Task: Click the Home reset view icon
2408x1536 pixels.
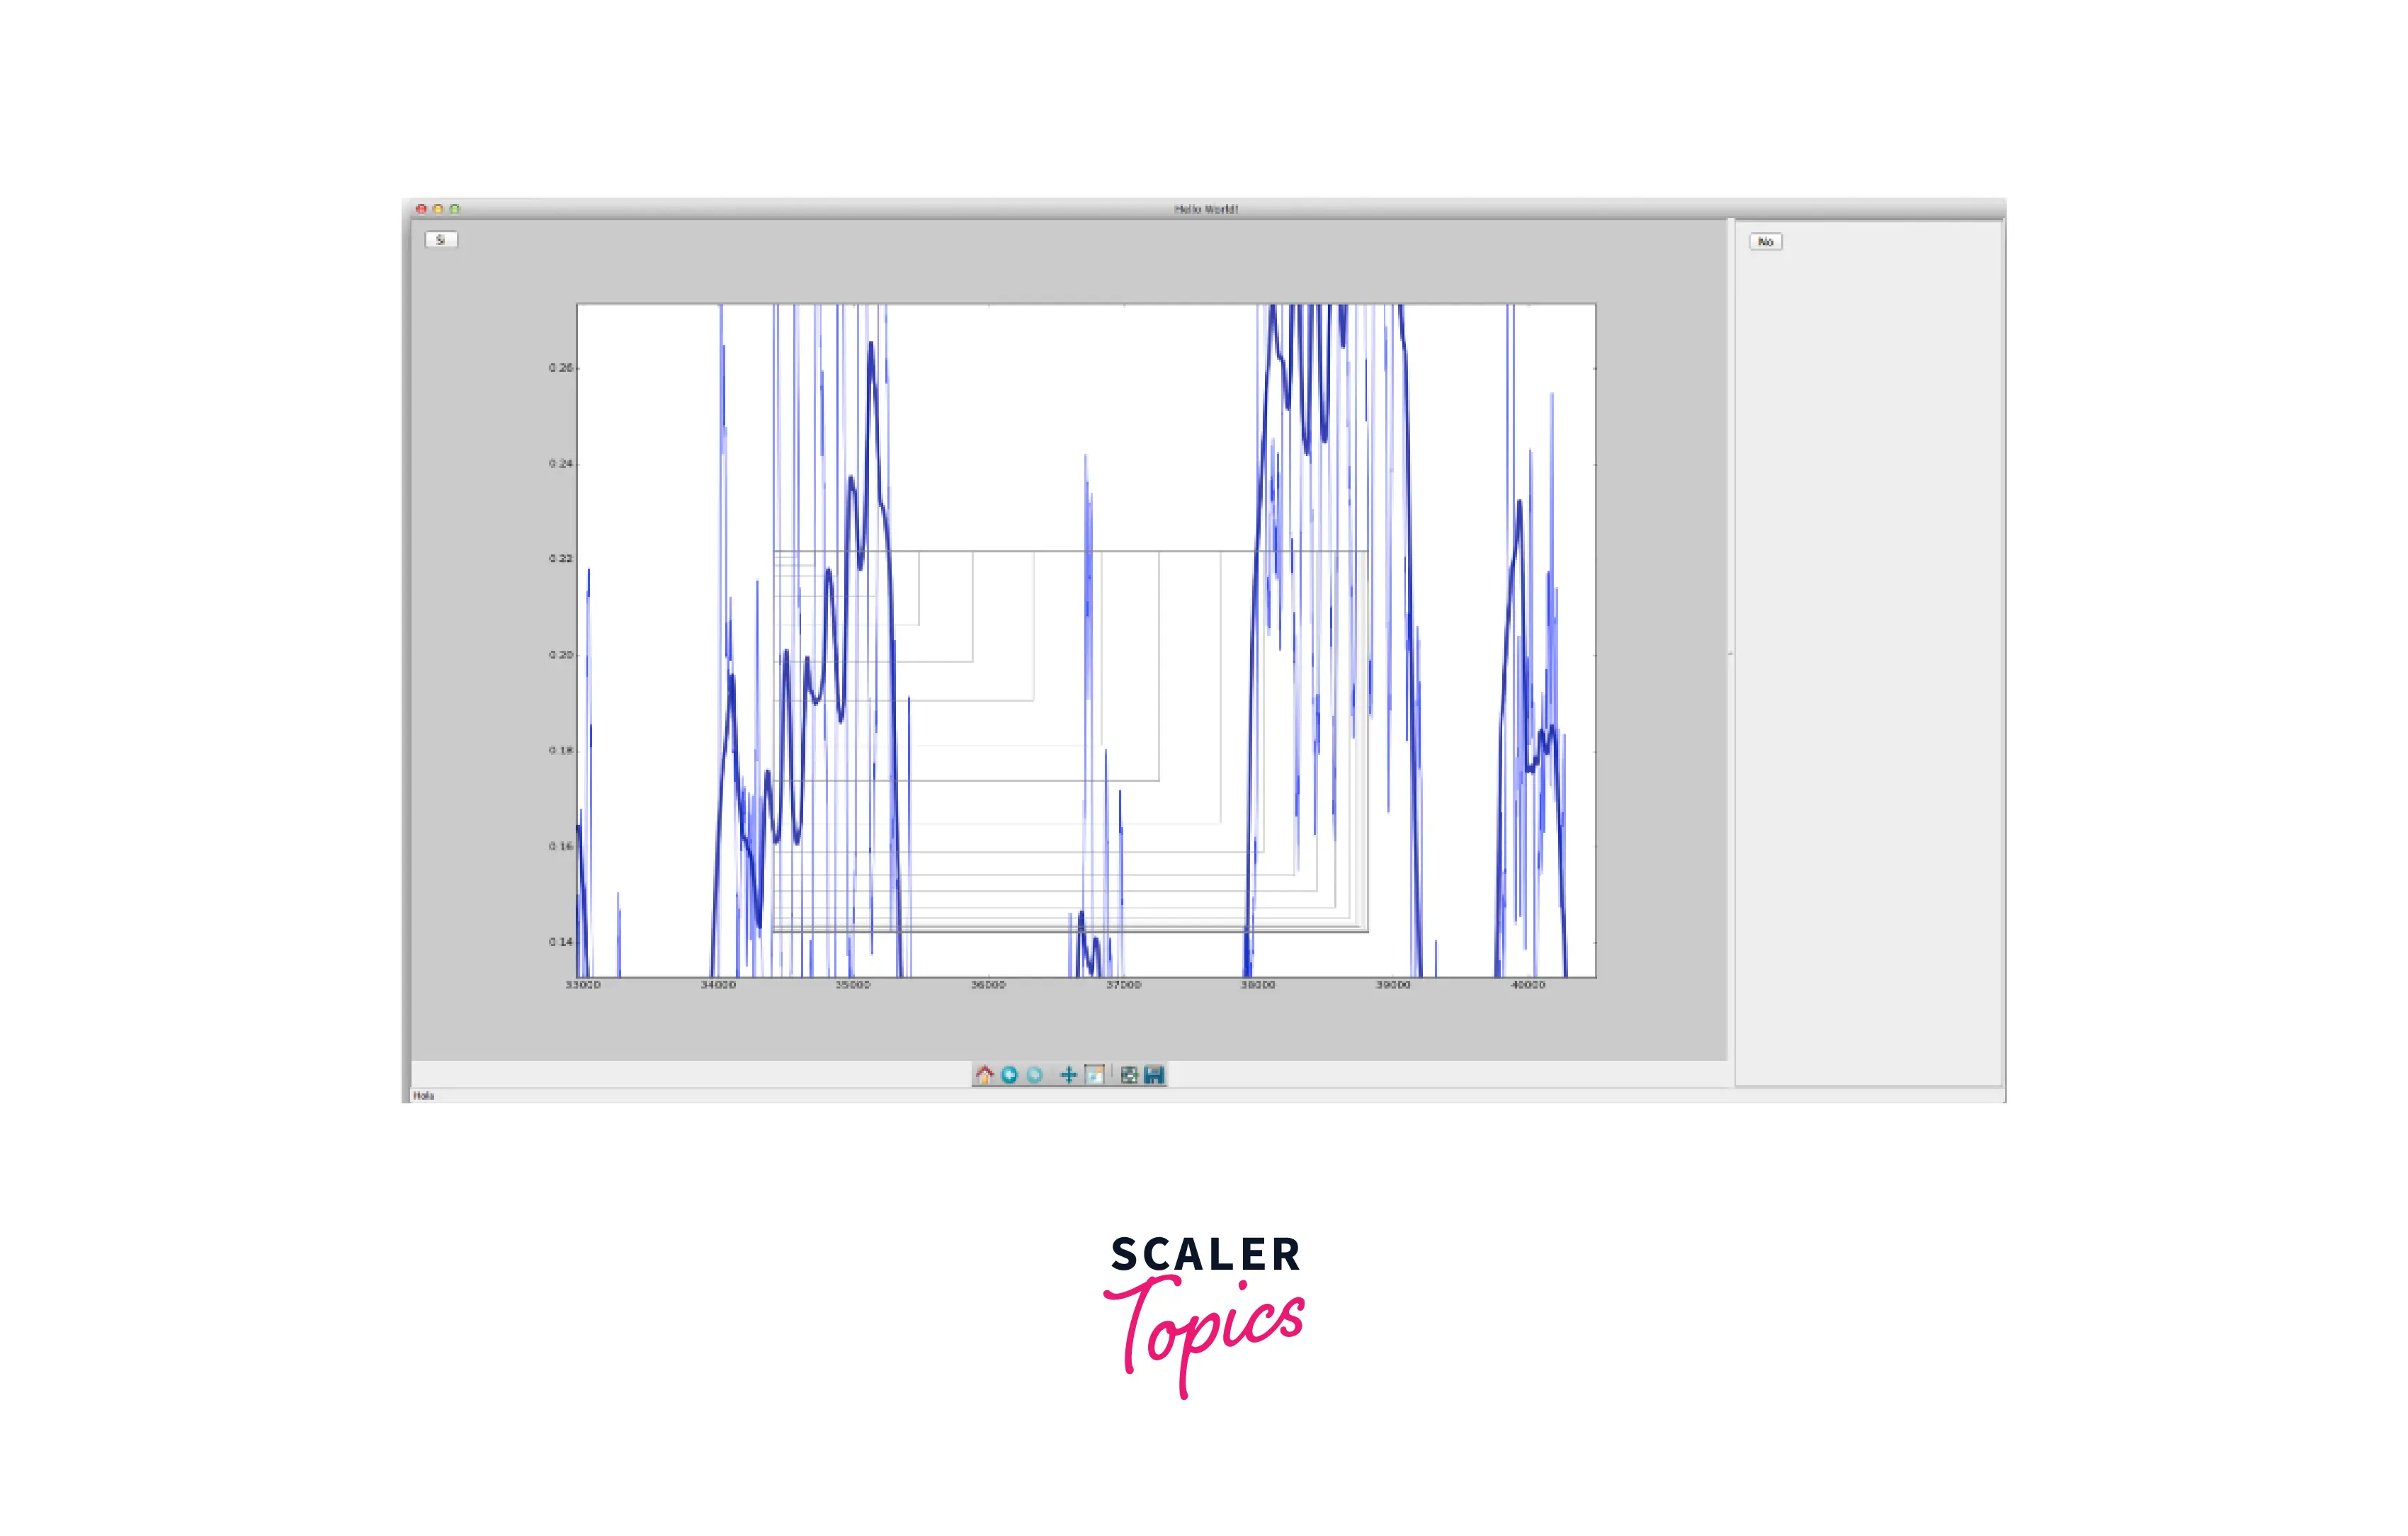Action: [x=984, y=1075]
